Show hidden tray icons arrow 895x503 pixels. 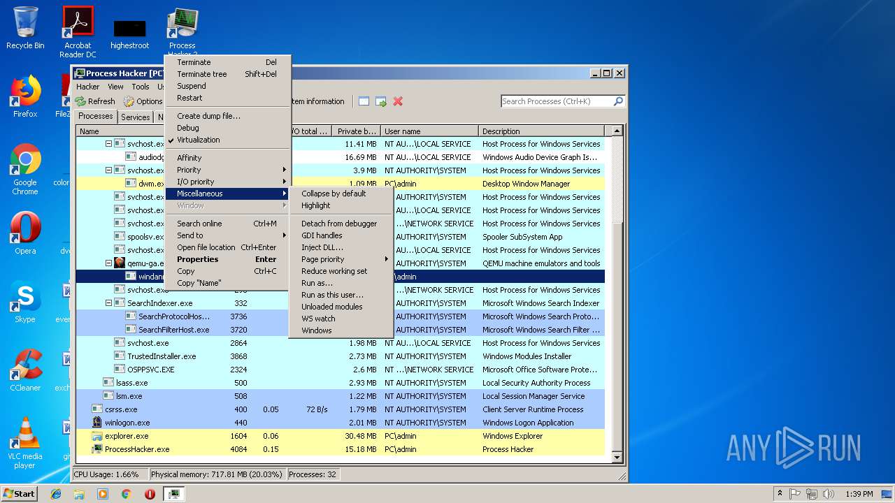[780, 494]
